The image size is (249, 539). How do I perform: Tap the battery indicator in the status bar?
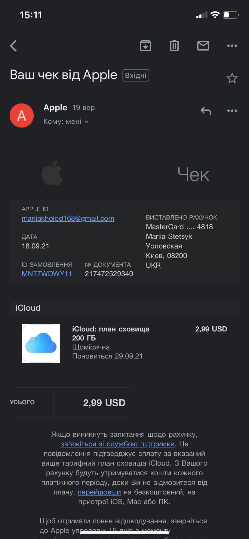pos(231,15)
